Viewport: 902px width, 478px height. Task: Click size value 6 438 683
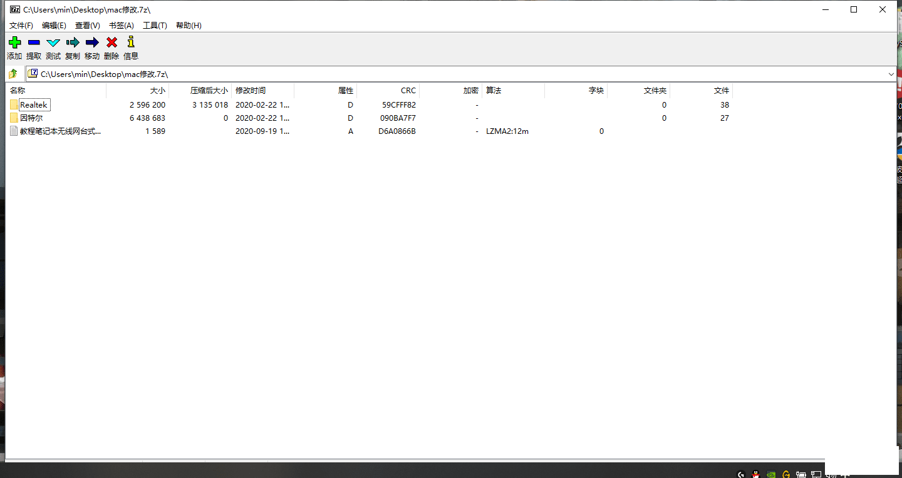148,118
